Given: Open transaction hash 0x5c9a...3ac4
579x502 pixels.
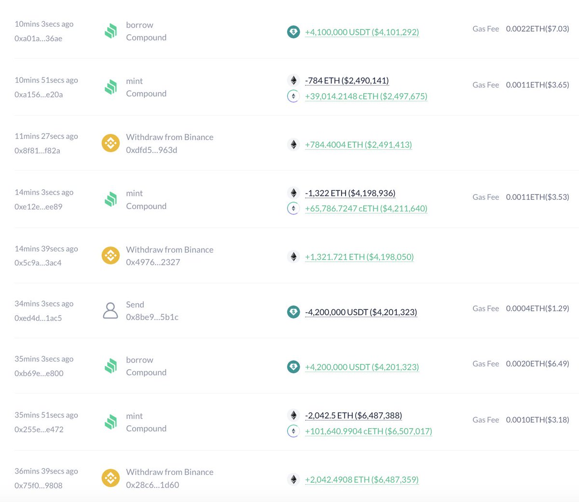Looking at the screenshot, I should tap(38, 263).
